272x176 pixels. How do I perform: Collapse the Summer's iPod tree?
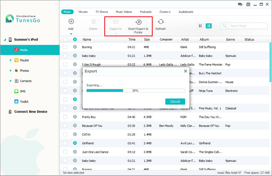coord(5,40)
